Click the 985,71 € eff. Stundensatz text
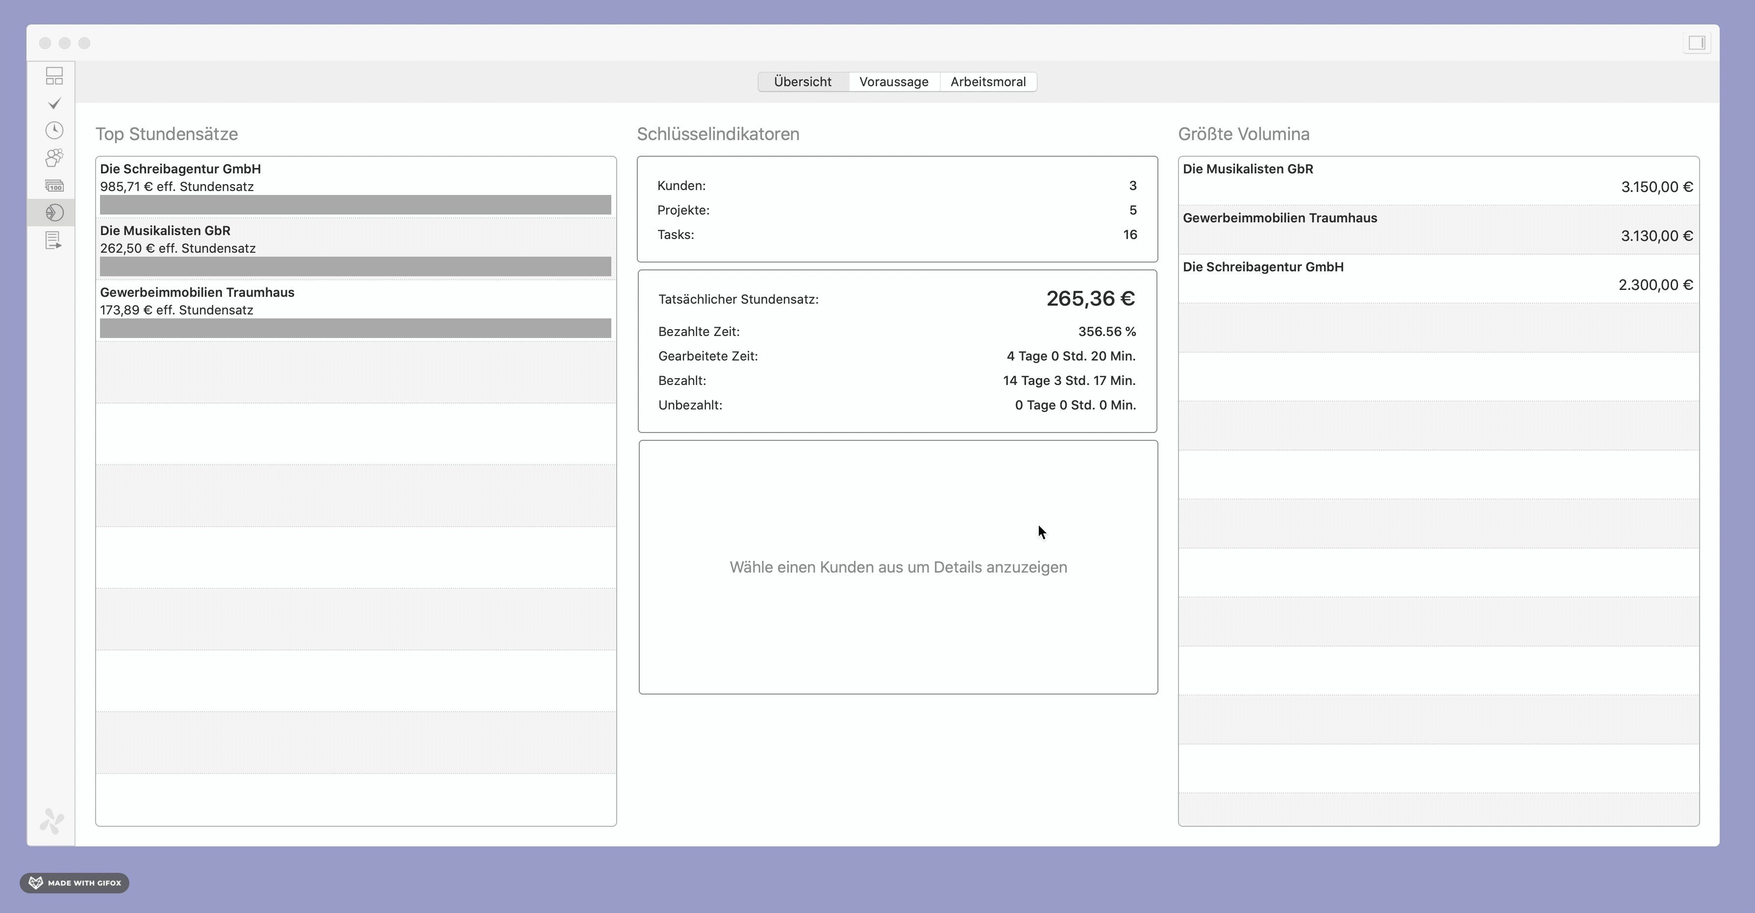The width and height of the screenshot is (1755, 913). 176,187
